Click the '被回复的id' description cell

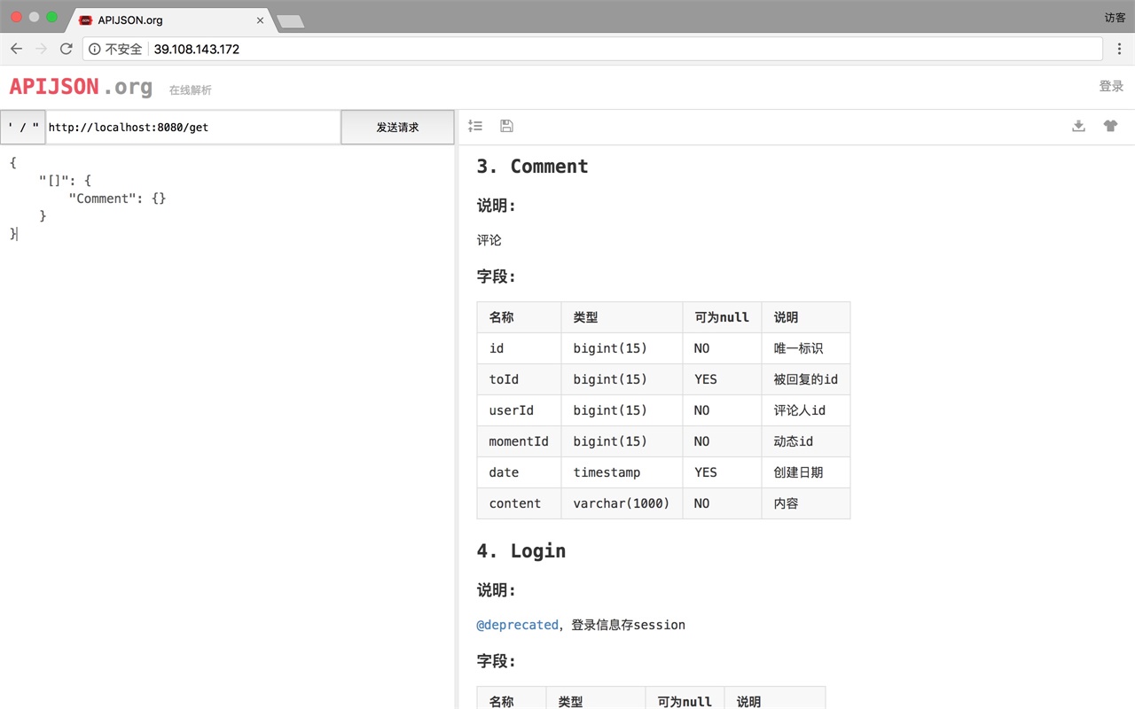(x=806, y=379)
